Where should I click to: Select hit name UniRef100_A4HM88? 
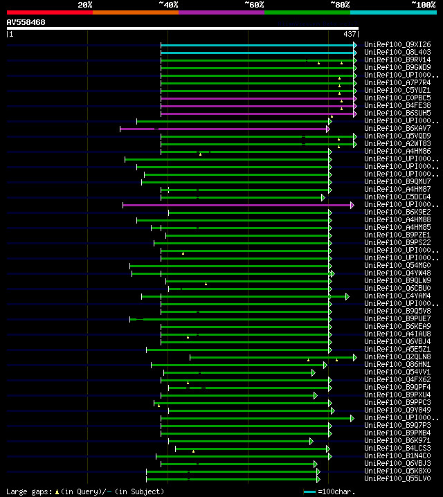coord(397,219)
